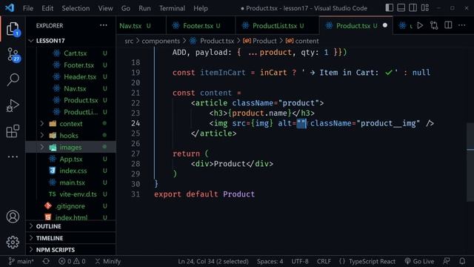This screenshot has height=267, width=474.
Task: Click the feedback icon in status bar
Action: [x=447, y=261]
